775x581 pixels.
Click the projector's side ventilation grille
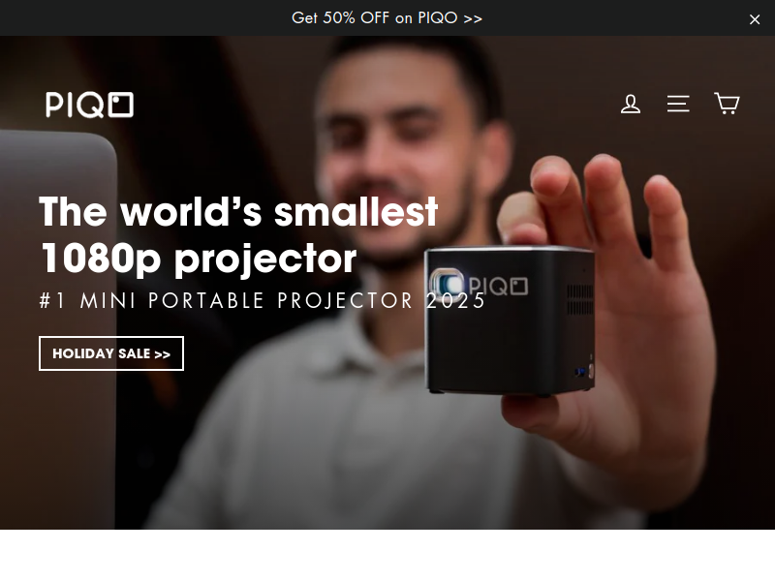(x=579, y=300)
